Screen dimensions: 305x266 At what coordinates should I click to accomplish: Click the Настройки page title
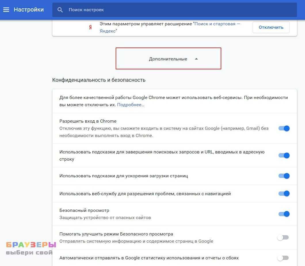coord(29,10)
